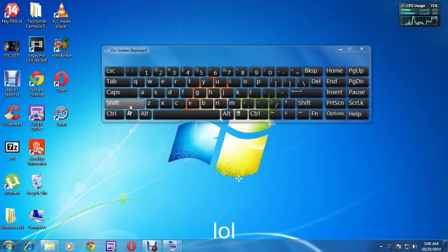Click the up arrow key
Image resolution: width=448 pixels, height=252 pixels.
(289, 104)
